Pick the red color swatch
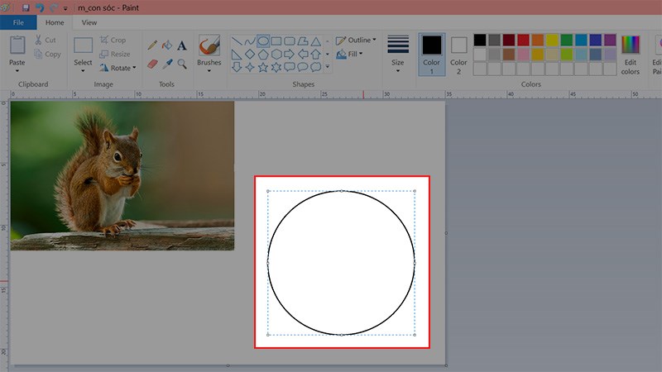The image size is (662, 372). (x=523, y=40)
